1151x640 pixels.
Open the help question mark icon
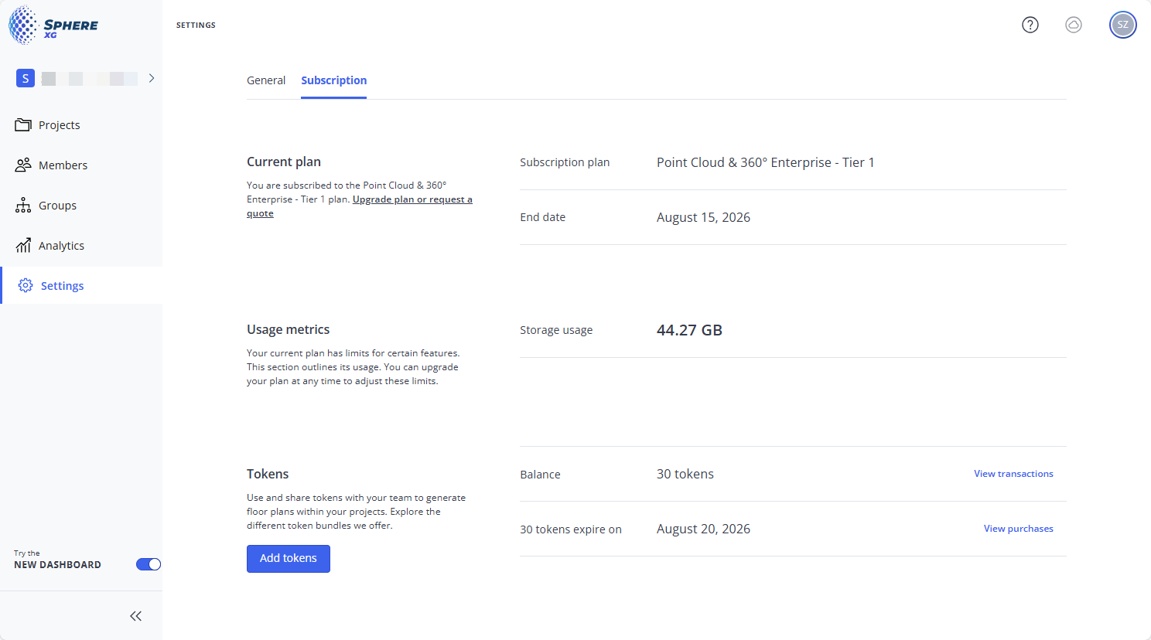(1030, 25)
